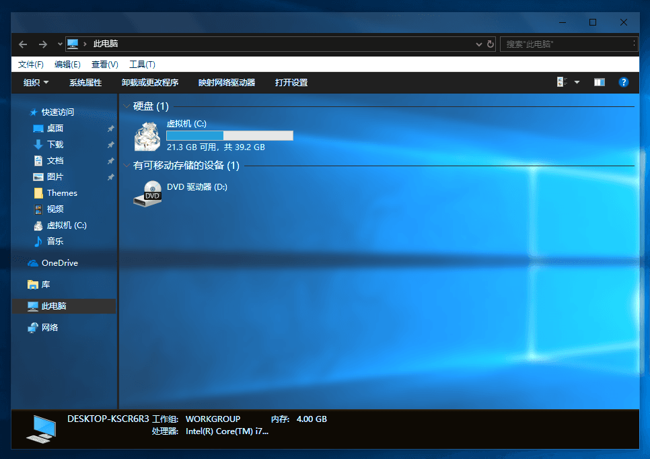Select 网络 in the sidebar

pyautogui.click(x=50, y=328)
